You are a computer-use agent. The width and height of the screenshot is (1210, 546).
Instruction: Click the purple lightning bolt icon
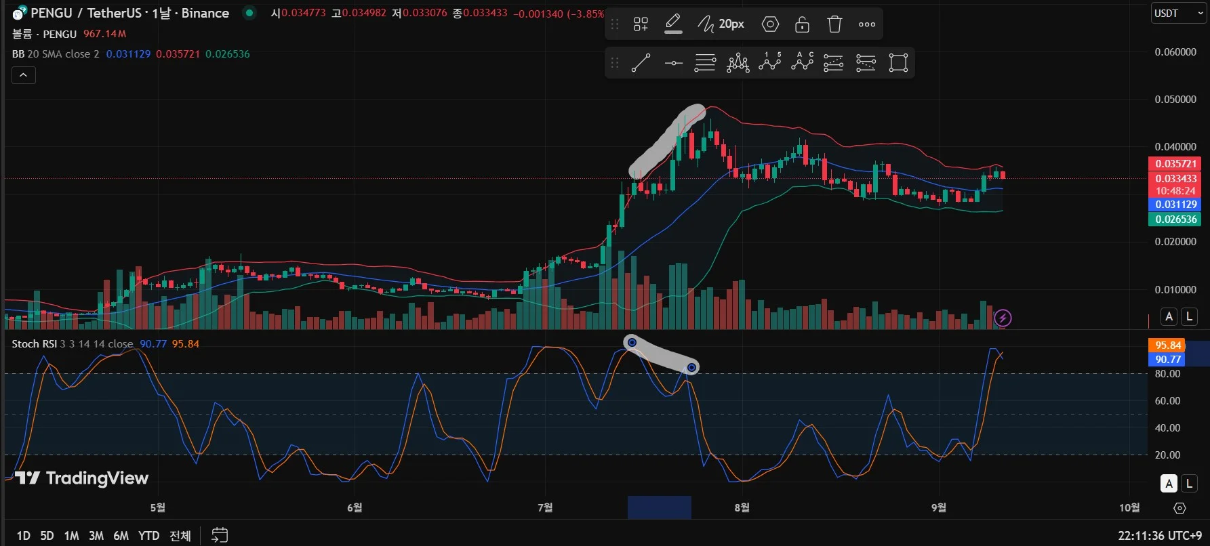1003,318
